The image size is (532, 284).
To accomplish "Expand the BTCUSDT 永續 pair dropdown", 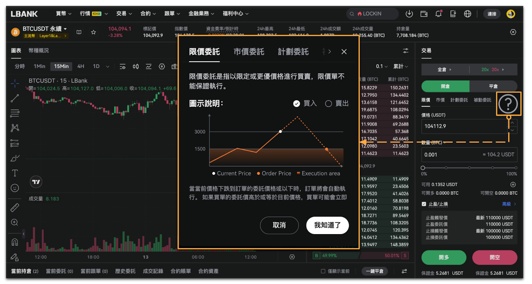I will [x=65, y=29].
